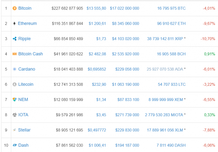Click Ethereum volume $8 345 060 000
The width and height of the screenshot is (218, 152).
126,24
